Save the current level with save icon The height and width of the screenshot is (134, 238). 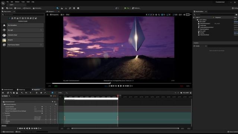click(x=3, y=8)
